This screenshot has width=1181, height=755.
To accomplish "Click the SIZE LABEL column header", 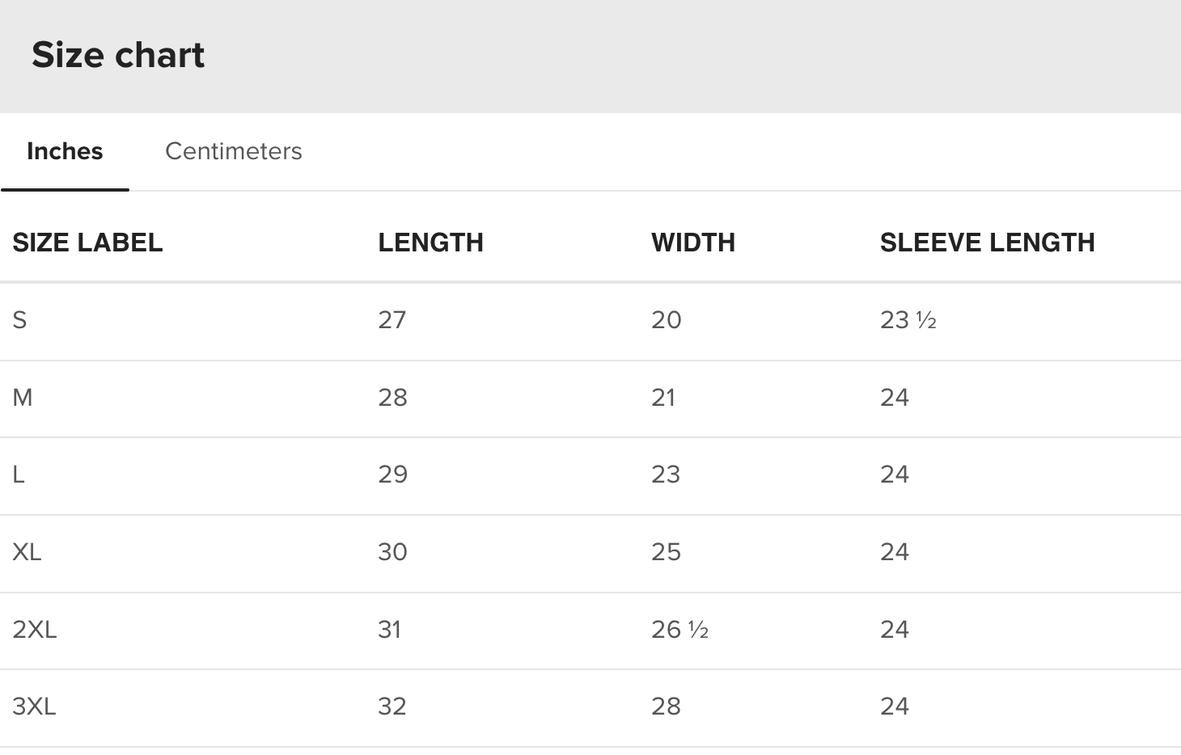I will (87, 243).
